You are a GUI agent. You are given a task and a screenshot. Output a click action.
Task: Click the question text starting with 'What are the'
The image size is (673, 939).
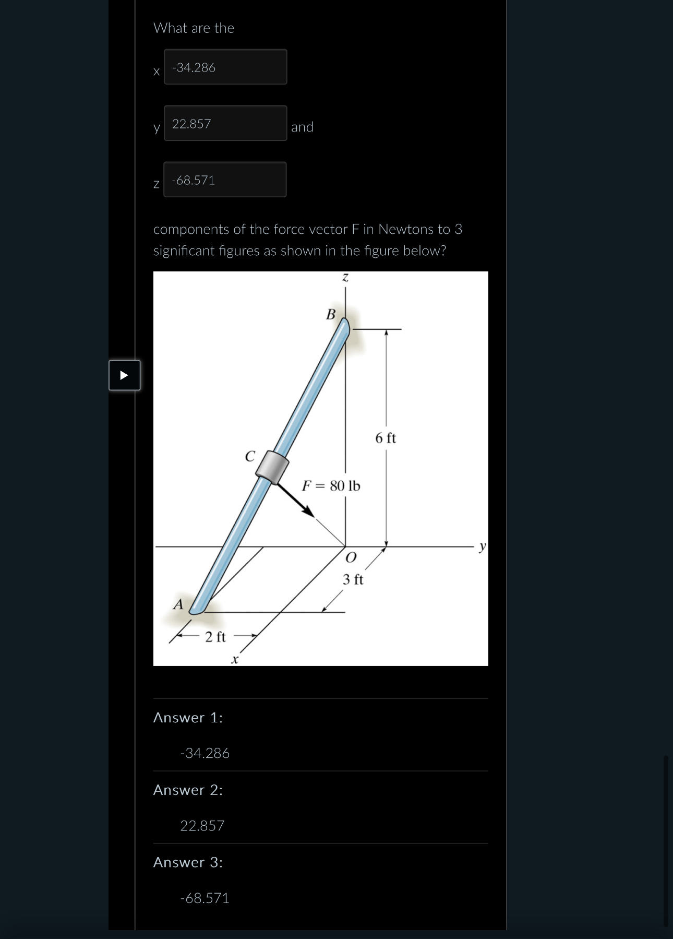(194, 28)
